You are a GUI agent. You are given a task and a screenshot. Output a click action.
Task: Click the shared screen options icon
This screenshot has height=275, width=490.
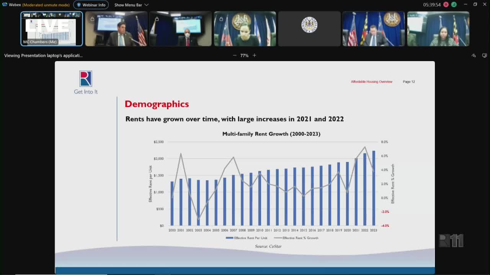(x=484, y=55)
